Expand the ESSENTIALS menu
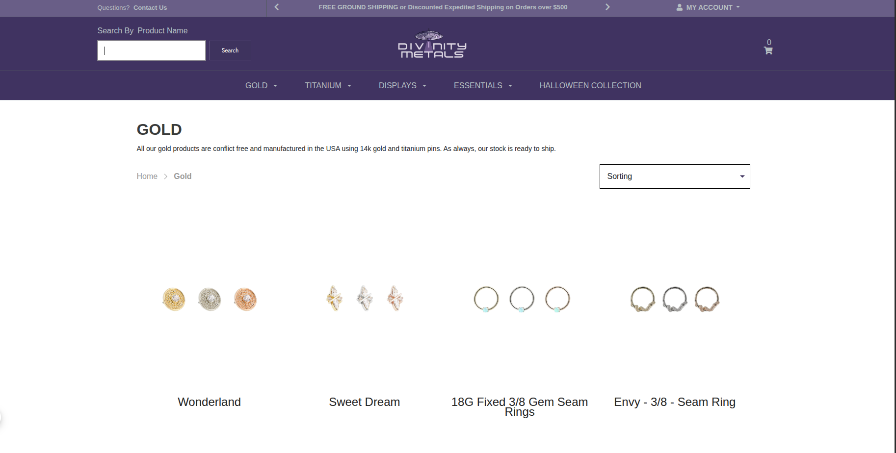The width and height of the screenshot is (896, 453). pyautogui.click(x=483, y=86)
